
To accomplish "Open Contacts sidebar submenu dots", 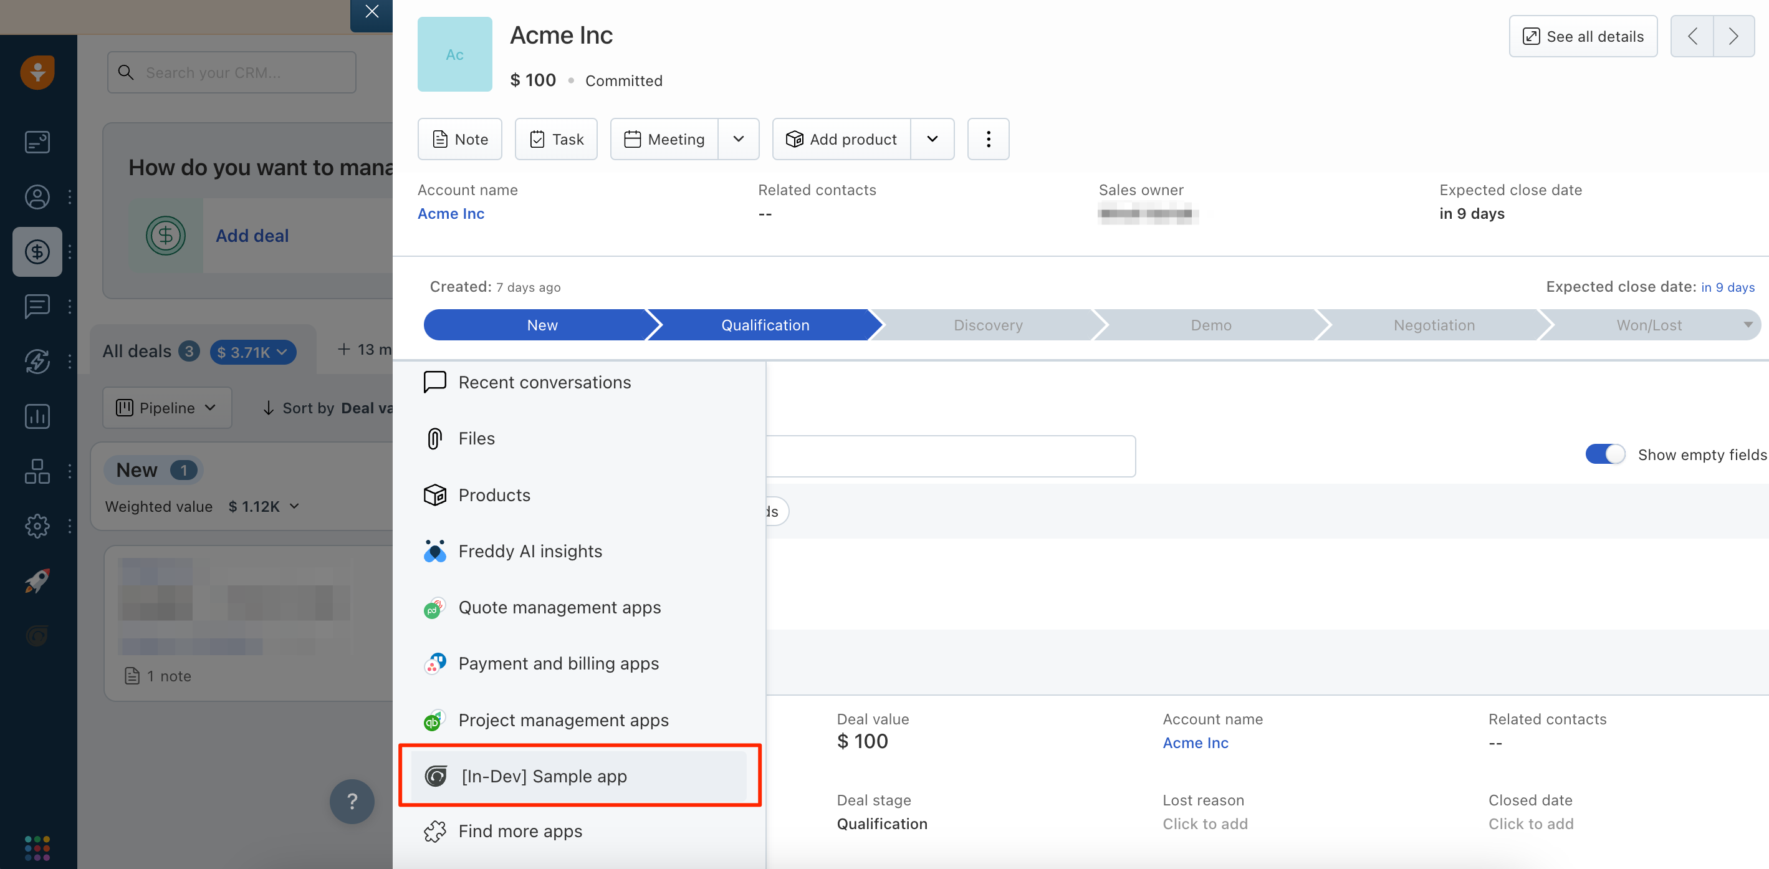I will click(x=70, y=197).
